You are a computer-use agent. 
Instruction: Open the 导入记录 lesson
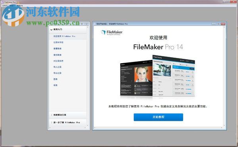tap(57, 67)
